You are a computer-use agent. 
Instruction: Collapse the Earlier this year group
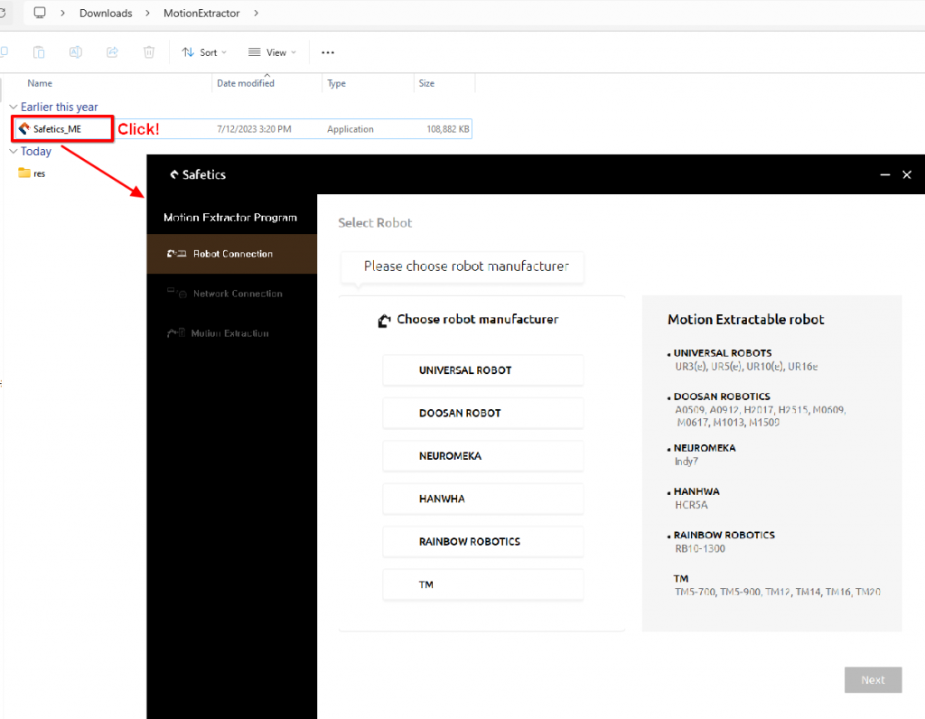(x=13, y=107)
